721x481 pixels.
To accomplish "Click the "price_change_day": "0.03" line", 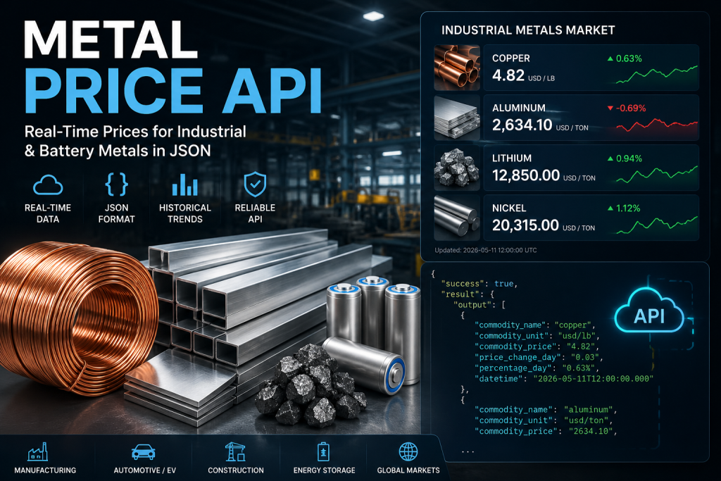I will tap(539, 357).
